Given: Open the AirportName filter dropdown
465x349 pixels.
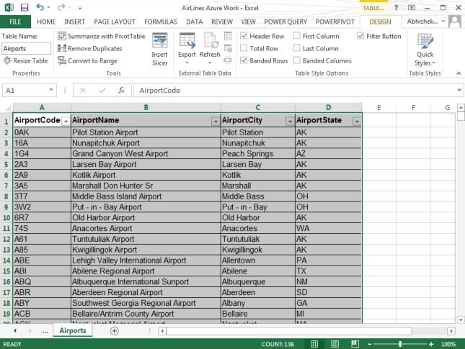Looking at the screenshot, I should coord(216,122).
